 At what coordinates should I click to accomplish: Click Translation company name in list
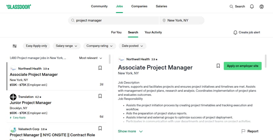[x=26, y=97]
